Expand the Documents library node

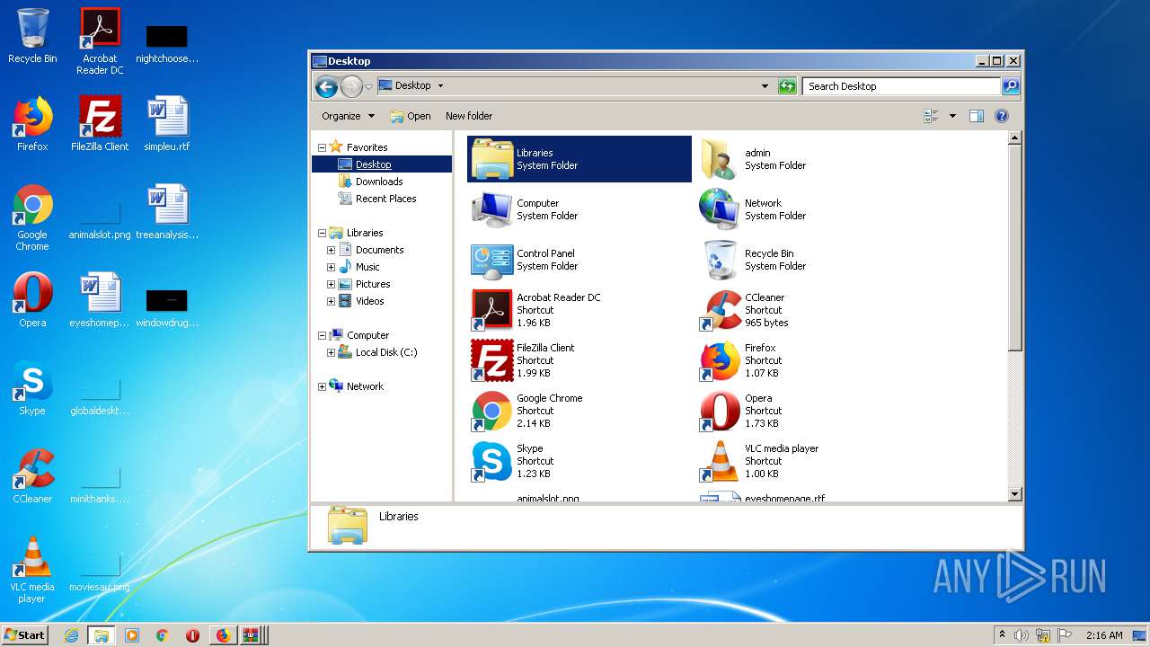331,250
